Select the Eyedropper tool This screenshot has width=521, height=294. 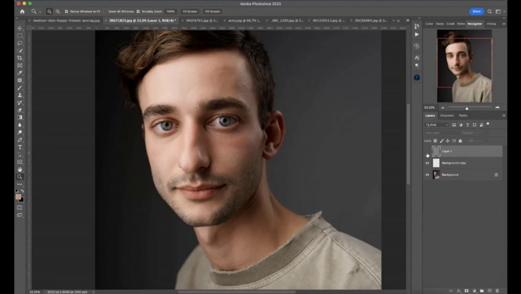(20, 73)
